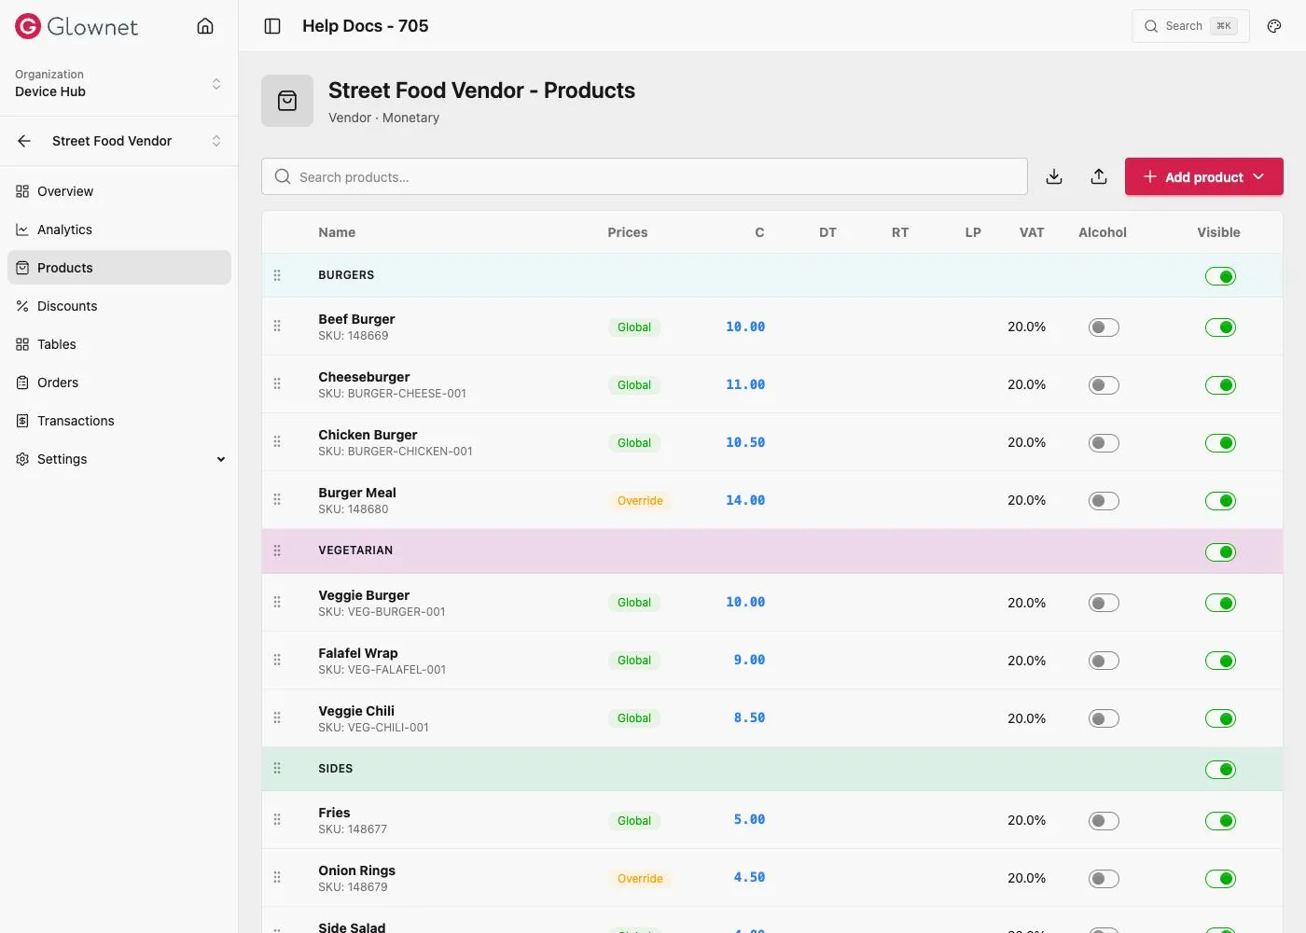
Task: Click the drag handle for Cheeseburger row
Action: (x=277, y=383)
